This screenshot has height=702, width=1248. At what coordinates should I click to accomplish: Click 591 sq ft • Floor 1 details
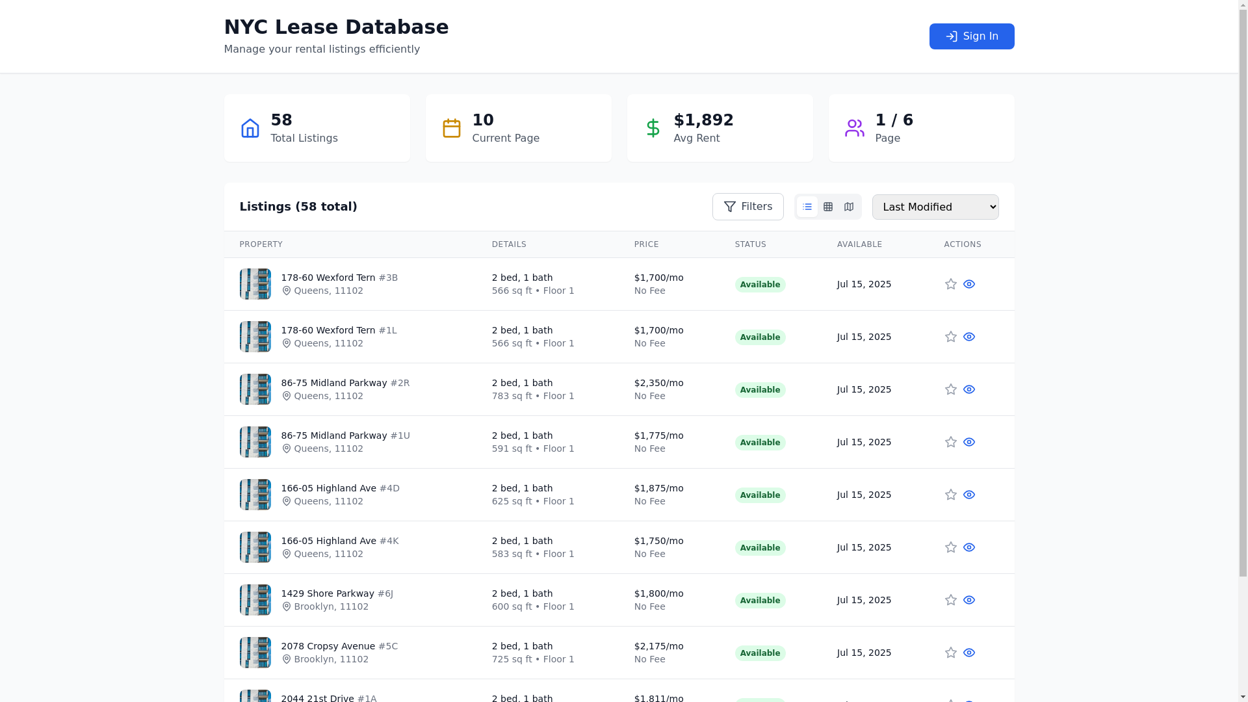(533, 448)
